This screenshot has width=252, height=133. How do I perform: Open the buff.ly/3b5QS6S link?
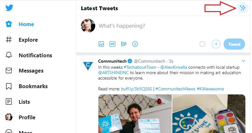[x=137, y=89]
